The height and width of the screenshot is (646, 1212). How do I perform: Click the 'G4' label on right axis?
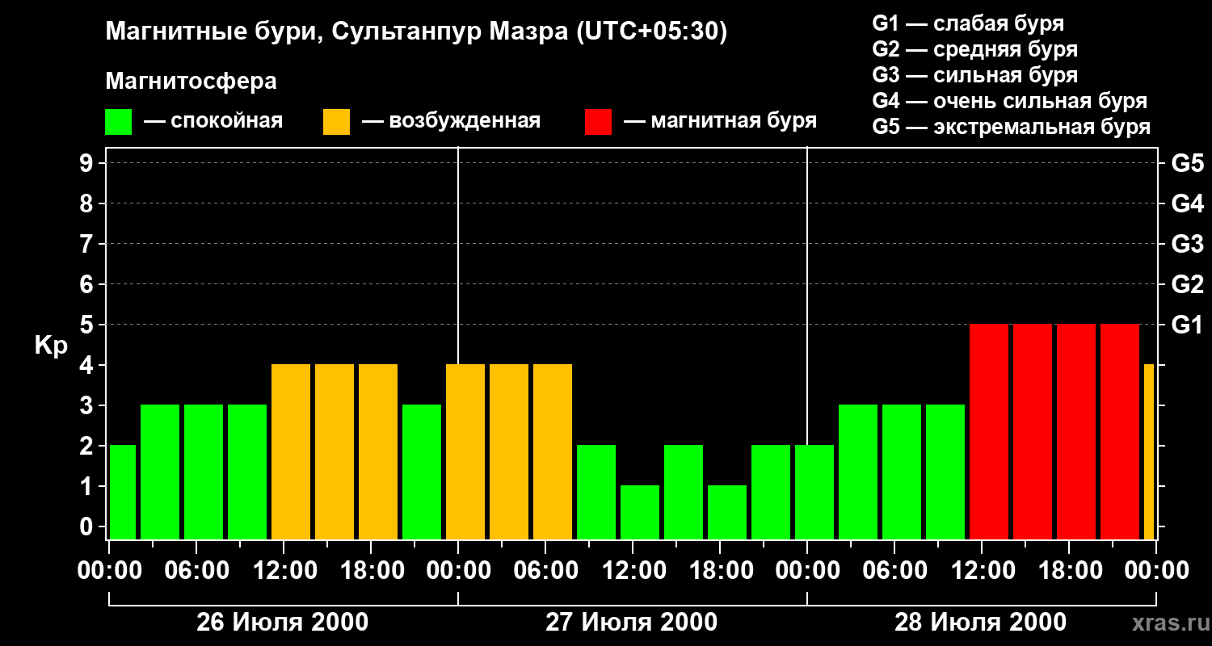click(x=1187, y=203)
